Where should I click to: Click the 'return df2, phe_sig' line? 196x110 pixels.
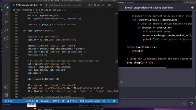tap(52, 24)
